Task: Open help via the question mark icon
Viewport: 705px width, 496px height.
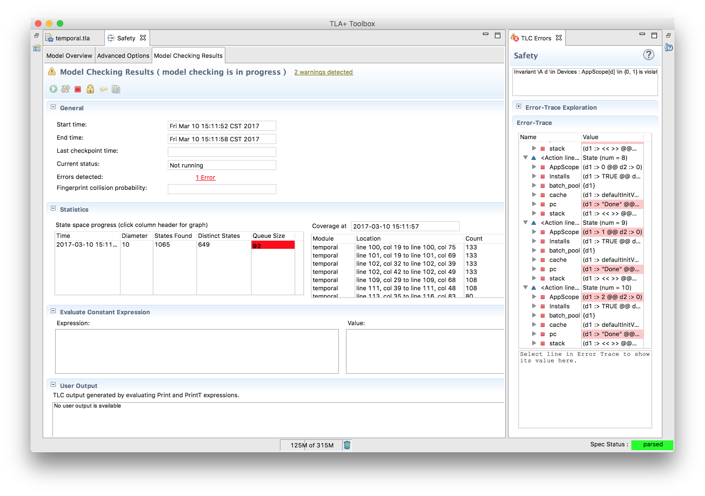Action: point(648,55)
